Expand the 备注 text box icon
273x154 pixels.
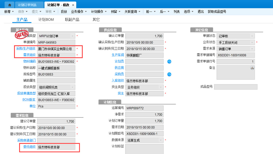(x=252, y=68)
